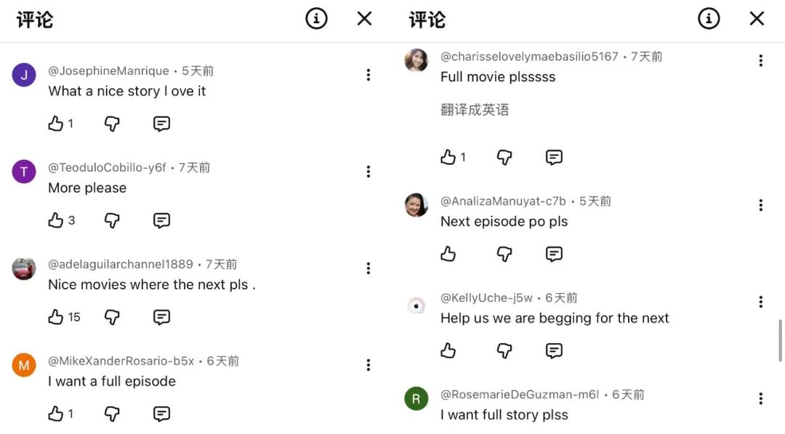Like JosephineManrique's comment

(56, 124)
